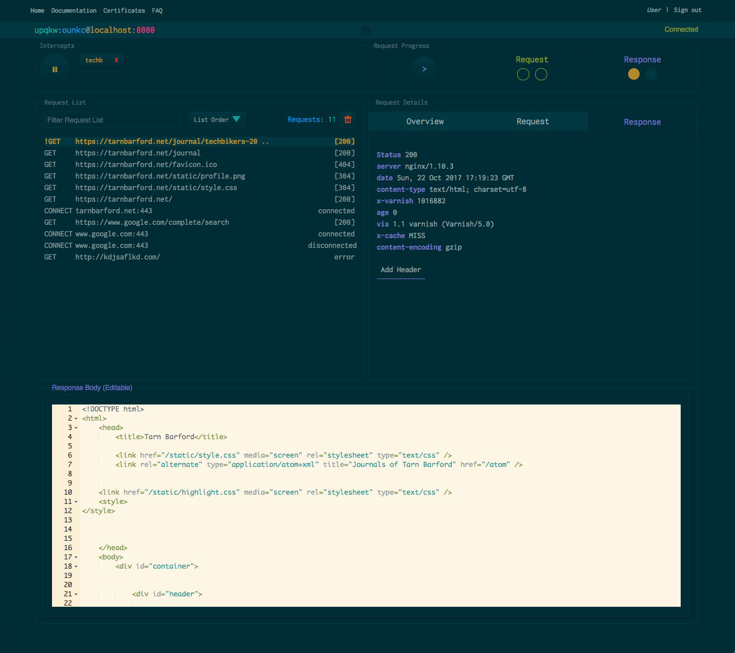Image resolution: width=735 pixels, height=653 pixels.
Task: Click the proxy address upqkw:ounkc@localhost:8080
Action: (95, 30)
